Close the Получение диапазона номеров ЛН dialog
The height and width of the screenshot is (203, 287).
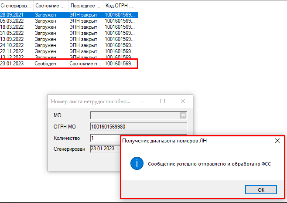(277, 141)
